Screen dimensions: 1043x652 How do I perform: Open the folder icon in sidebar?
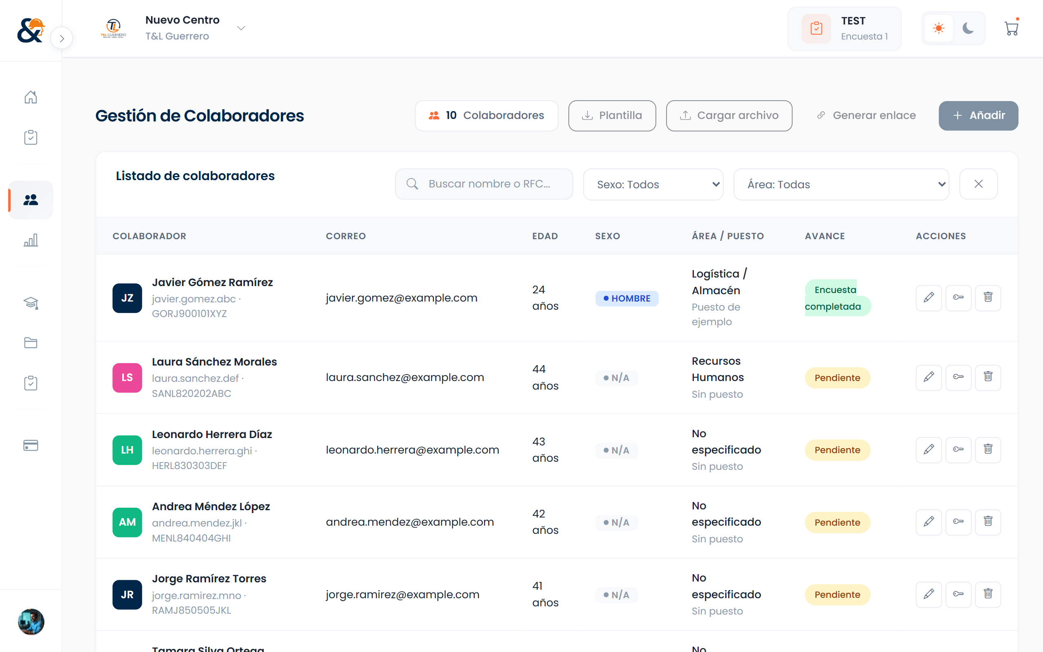pos(31,343)
